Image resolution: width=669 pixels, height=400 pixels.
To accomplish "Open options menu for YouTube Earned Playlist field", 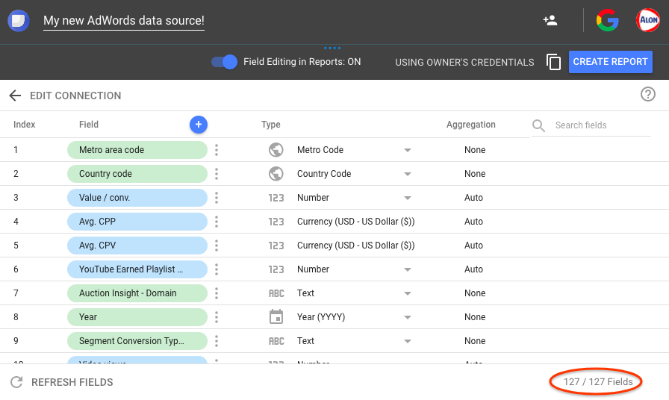I will click(217, 269).
